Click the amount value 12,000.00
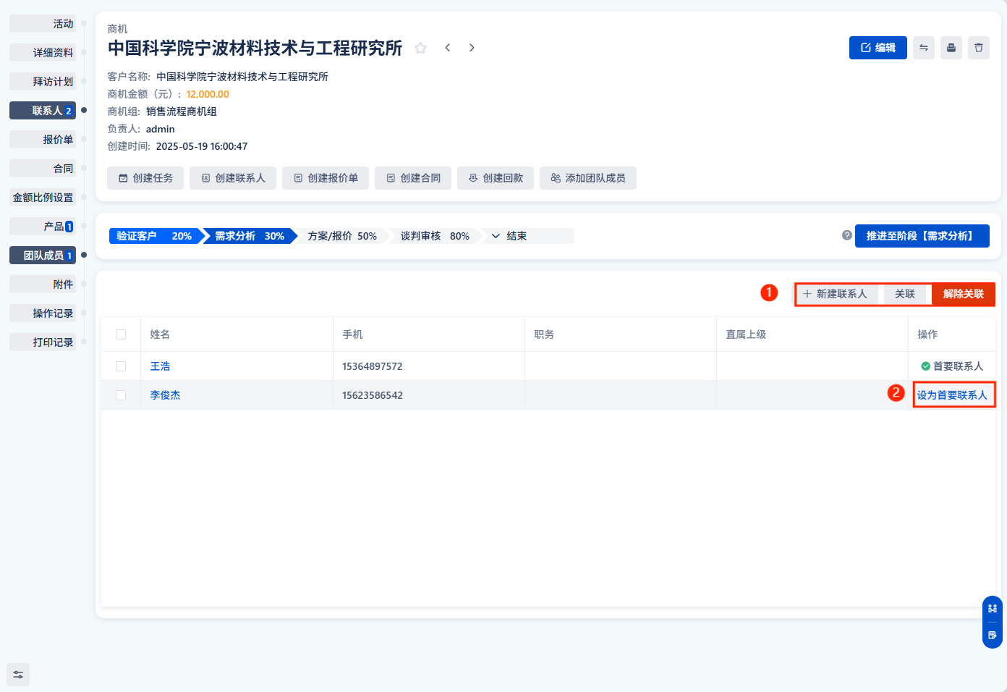This screenshot has height=692, width=1007. tap(208, 94)
